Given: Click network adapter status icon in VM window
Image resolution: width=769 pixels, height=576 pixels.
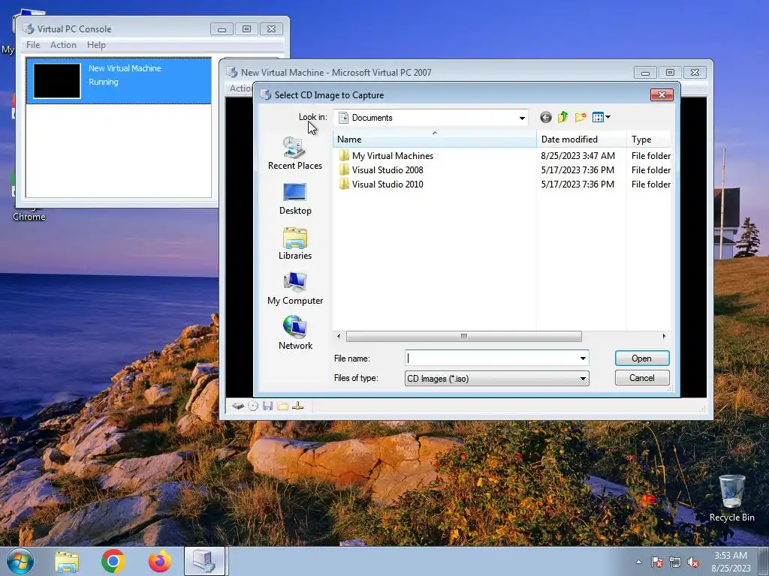Looking at the screenshot, I should tap(297, 406).
